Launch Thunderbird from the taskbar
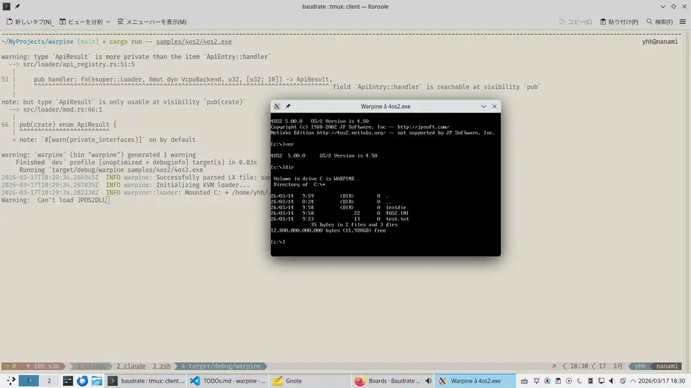Image resolution: width=691 pixels, height=388 pixels. coord(82,381)
